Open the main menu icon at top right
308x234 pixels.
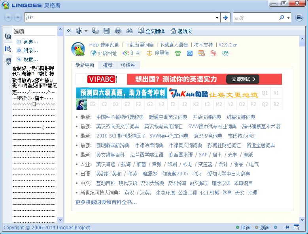[x=299, y=18]
